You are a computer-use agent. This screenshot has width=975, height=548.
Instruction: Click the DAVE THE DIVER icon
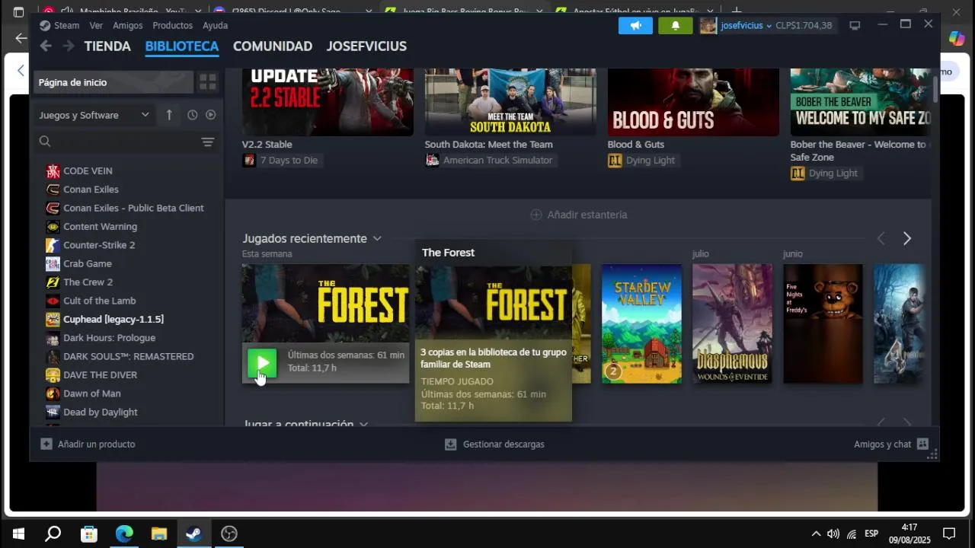click(53, 375)
